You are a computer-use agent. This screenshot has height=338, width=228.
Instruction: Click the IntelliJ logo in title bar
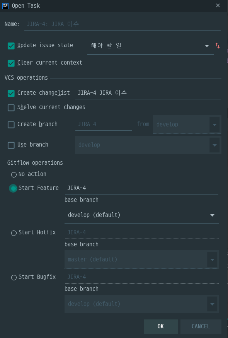(x=5, y=6)
